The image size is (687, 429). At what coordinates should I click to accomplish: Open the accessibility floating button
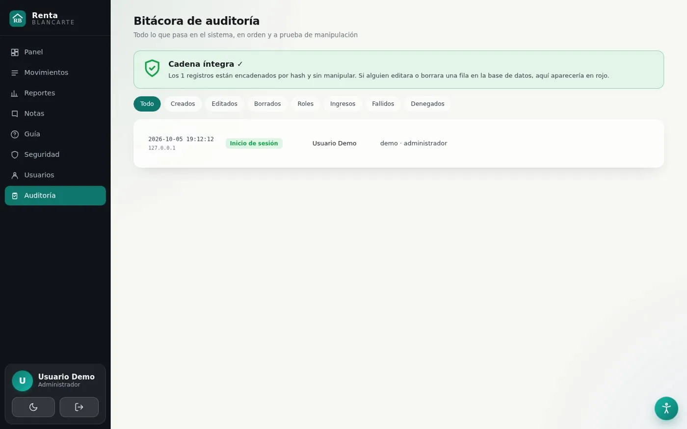tap(666, 408)
